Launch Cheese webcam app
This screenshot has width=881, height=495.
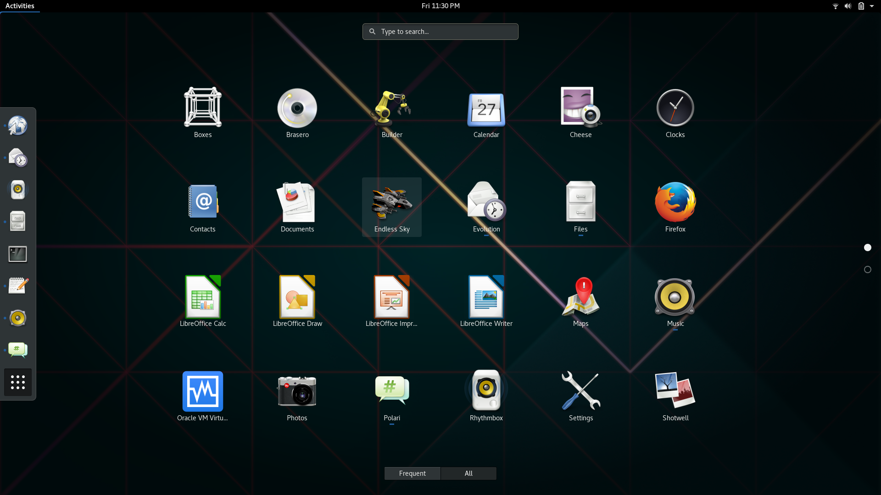(x=581, y=113)
